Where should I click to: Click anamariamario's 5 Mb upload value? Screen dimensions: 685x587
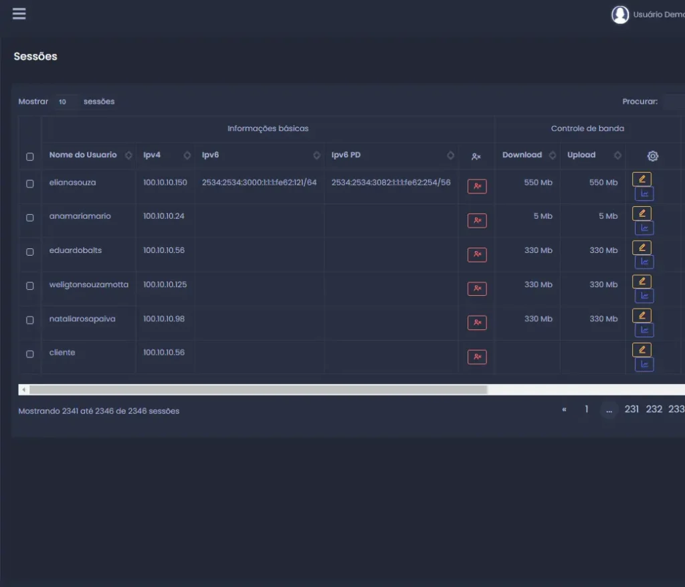(x=608, y=216)
